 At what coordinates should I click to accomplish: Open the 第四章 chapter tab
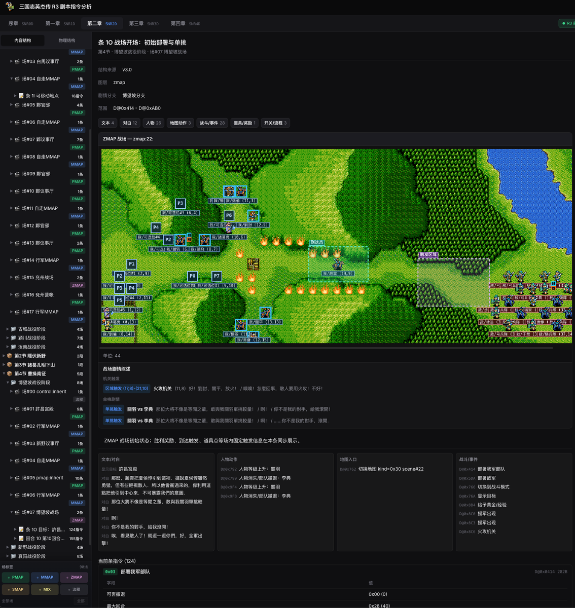[x=185, y=23]
